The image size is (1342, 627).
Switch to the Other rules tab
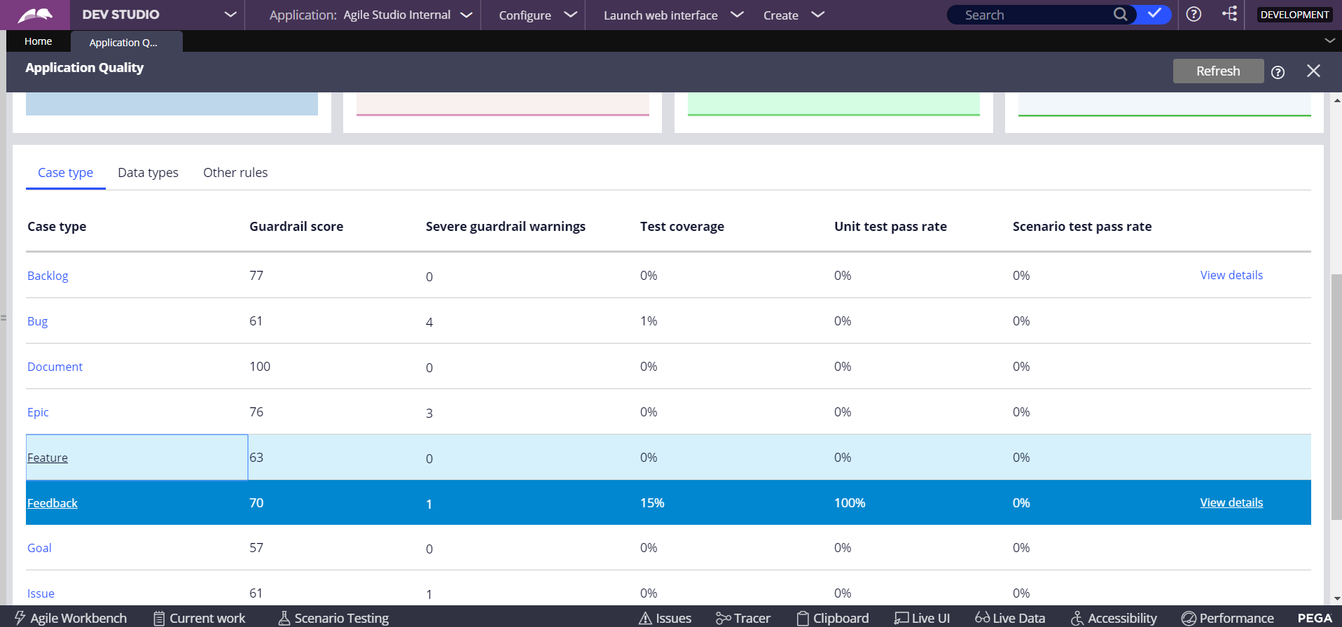(235, 173)
